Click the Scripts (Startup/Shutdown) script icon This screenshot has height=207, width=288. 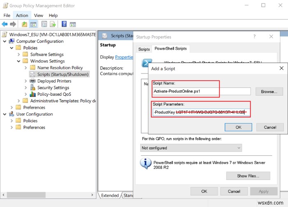pyautogui.click(x=33, y=74)
